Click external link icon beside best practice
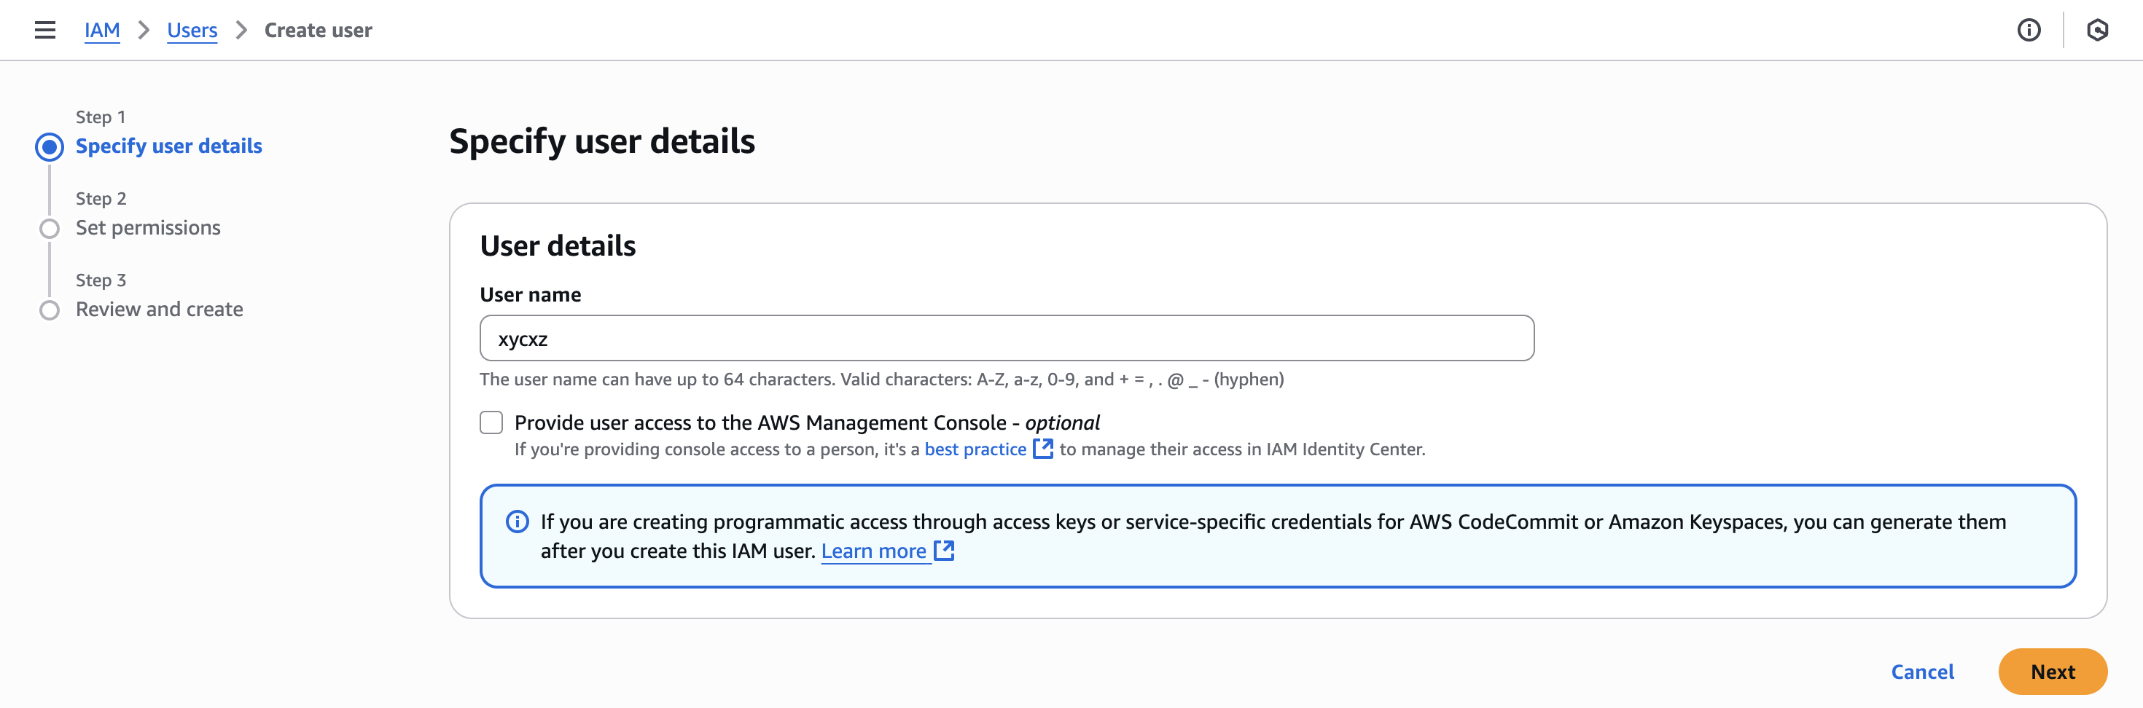2143x708 pixels. click(1042, 449)
